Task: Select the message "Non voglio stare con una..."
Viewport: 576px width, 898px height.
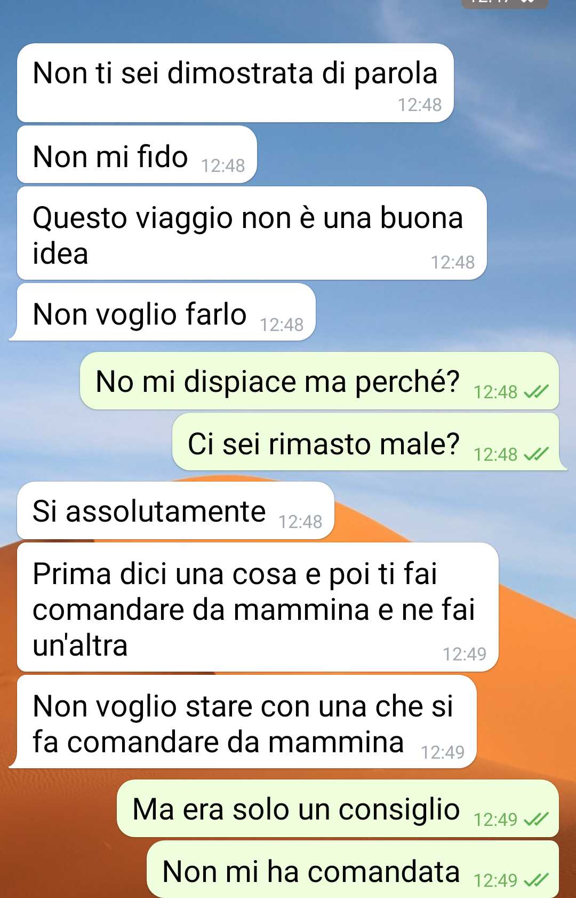Action: point(243,721)
